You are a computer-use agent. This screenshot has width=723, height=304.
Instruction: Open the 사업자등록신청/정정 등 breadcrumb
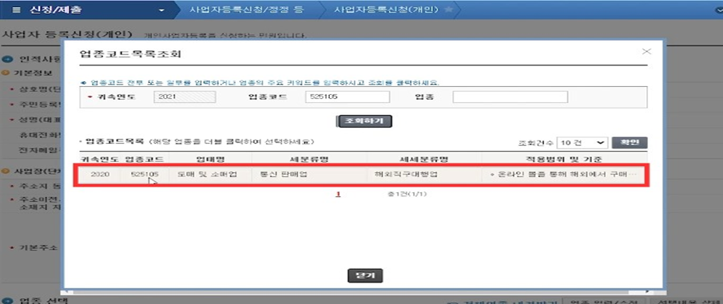(247, 10)
